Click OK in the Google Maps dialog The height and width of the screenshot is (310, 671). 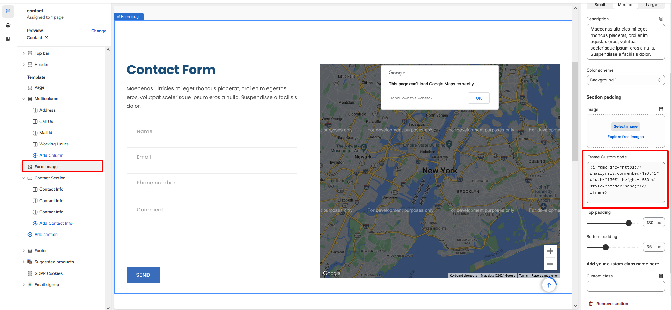(x=479, y=98)
